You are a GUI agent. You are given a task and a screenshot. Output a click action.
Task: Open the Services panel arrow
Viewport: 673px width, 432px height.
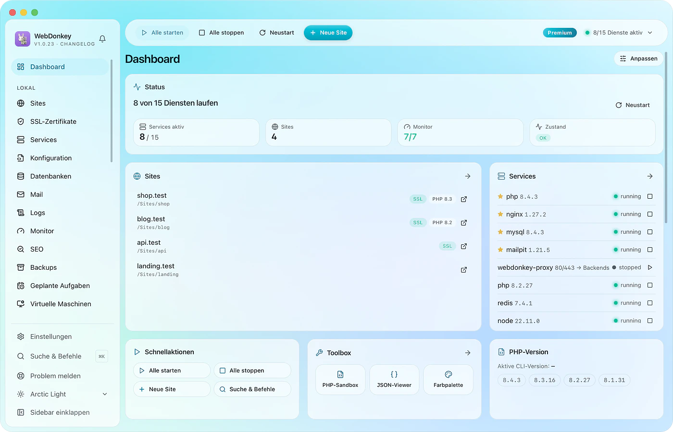click(650, 176)
